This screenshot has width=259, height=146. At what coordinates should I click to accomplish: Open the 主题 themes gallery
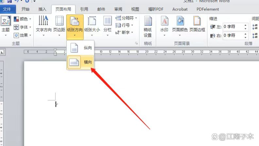pyautogui.click(x=6, y=26)
